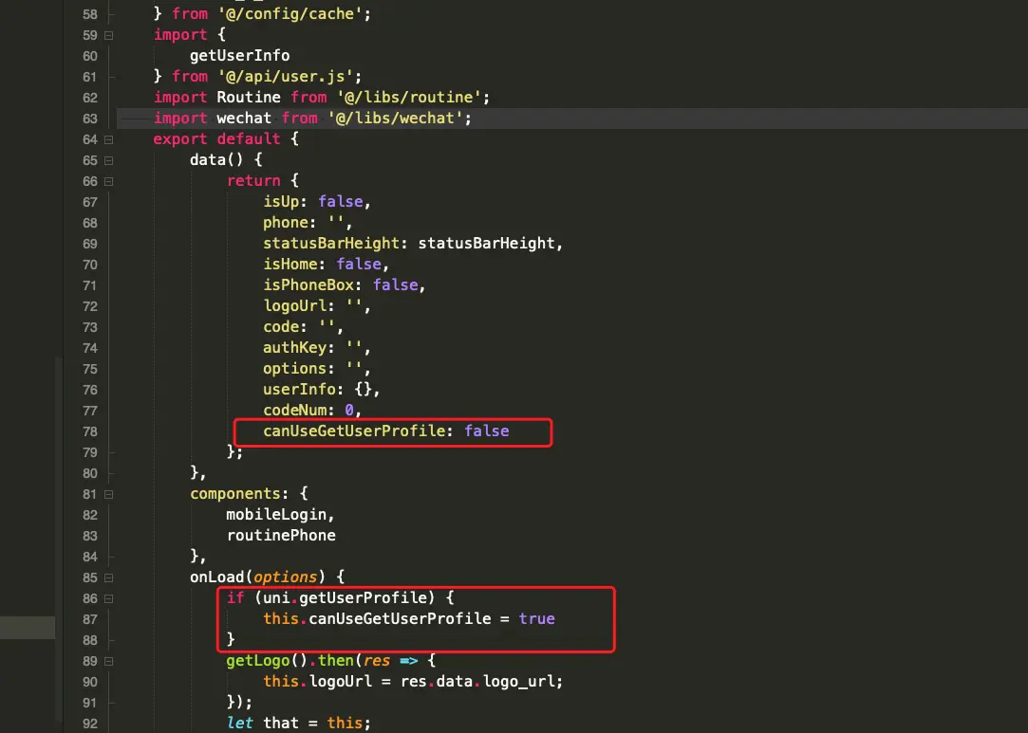Click 'wechat' identifier on line 63

[x=244, y=119]
